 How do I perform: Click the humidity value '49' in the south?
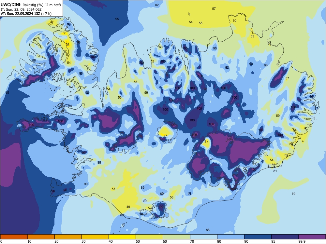coord(128,207)
